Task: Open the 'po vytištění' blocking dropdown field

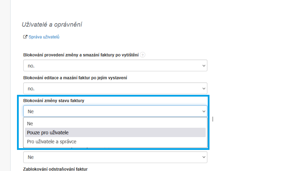Action: [115, 65]
